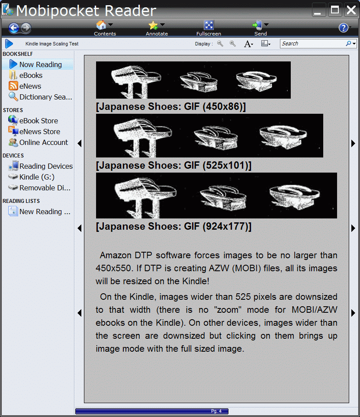Viewport: 360px width, 417px height.
Task: Click the Removable Disk drive icon
Action: (x=13, y=187)
